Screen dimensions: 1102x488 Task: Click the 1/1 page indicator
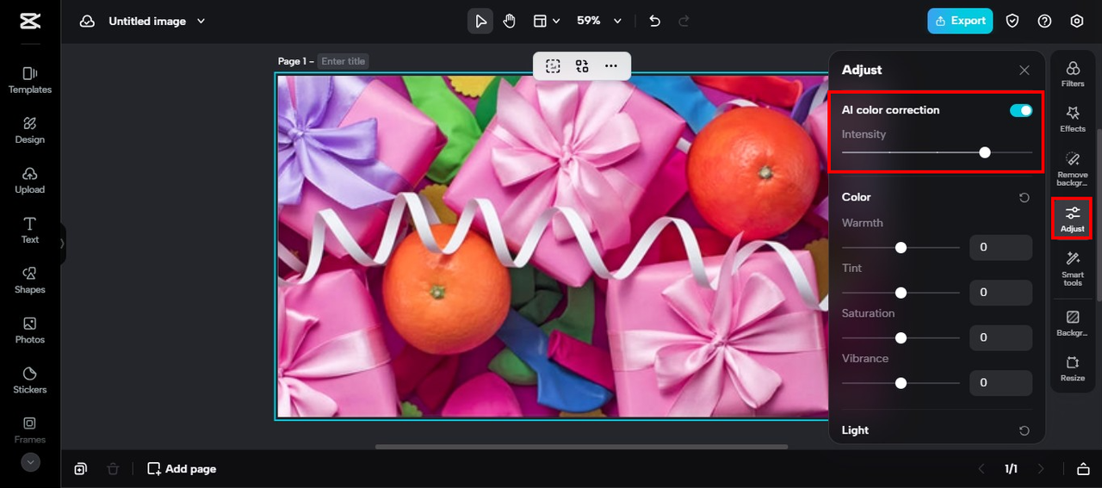click(1011, 469)
